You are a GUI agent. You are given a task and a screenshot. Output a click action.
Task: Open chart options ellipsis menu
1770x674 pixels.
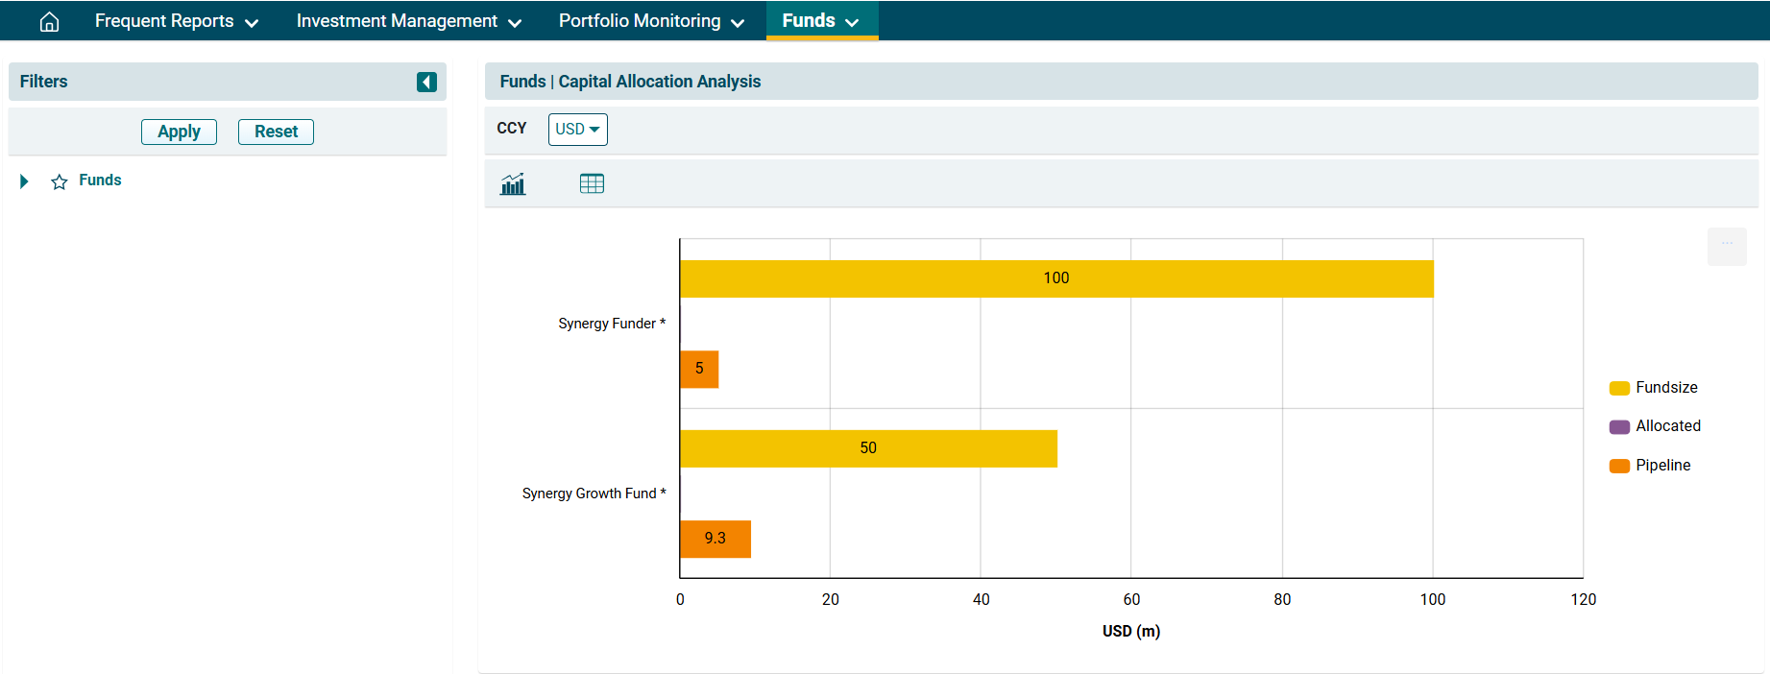(1726, 245)
